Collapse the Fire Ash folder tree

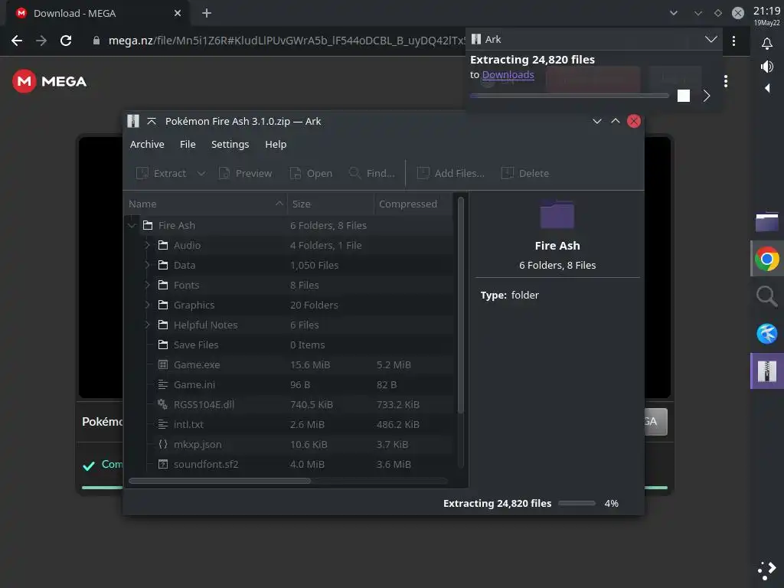132,226
